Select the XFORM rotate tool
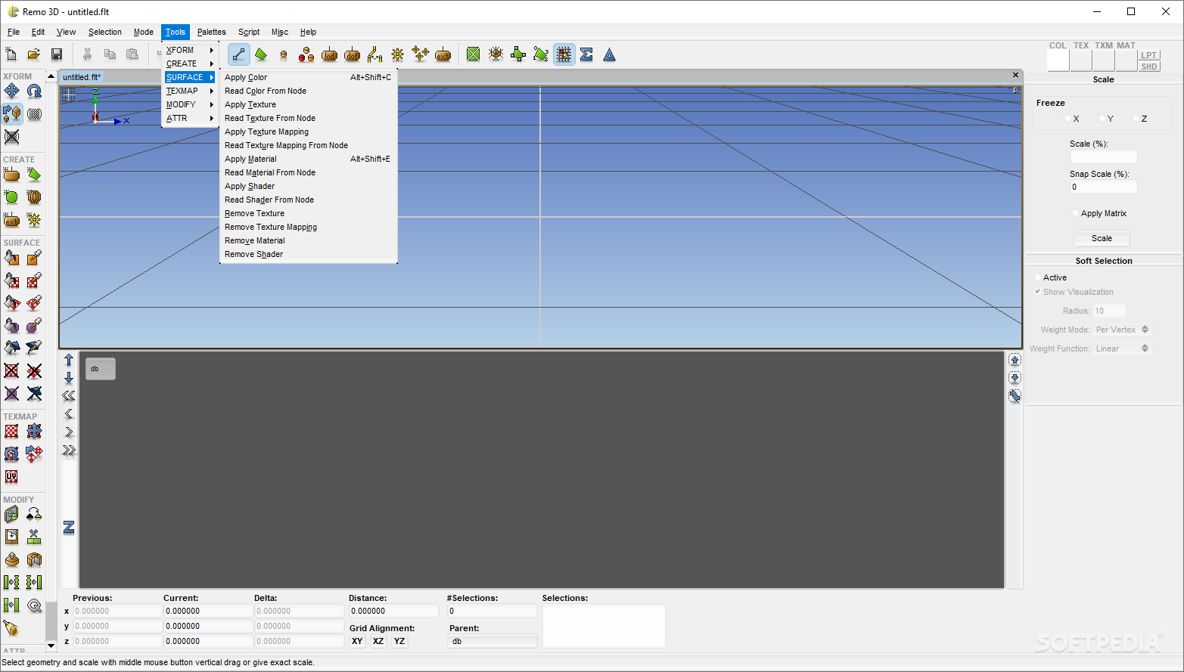Viewport: 1184px width, 672px height. coord(34,91)
